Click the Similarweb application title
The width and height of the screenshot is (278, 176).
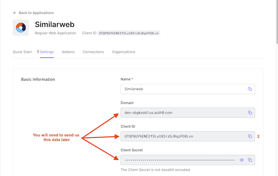pyautogui.click(x=55, y=25)
